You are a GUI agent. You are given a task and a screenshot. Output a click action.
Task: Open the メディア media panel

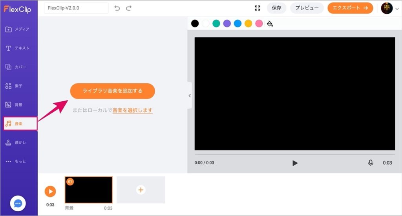coord(17,29)
